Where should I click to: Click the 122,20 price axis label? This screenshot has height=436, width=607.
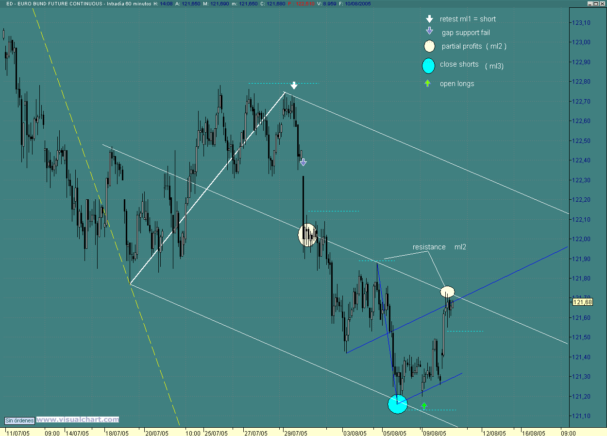click(x=581, y=200)
